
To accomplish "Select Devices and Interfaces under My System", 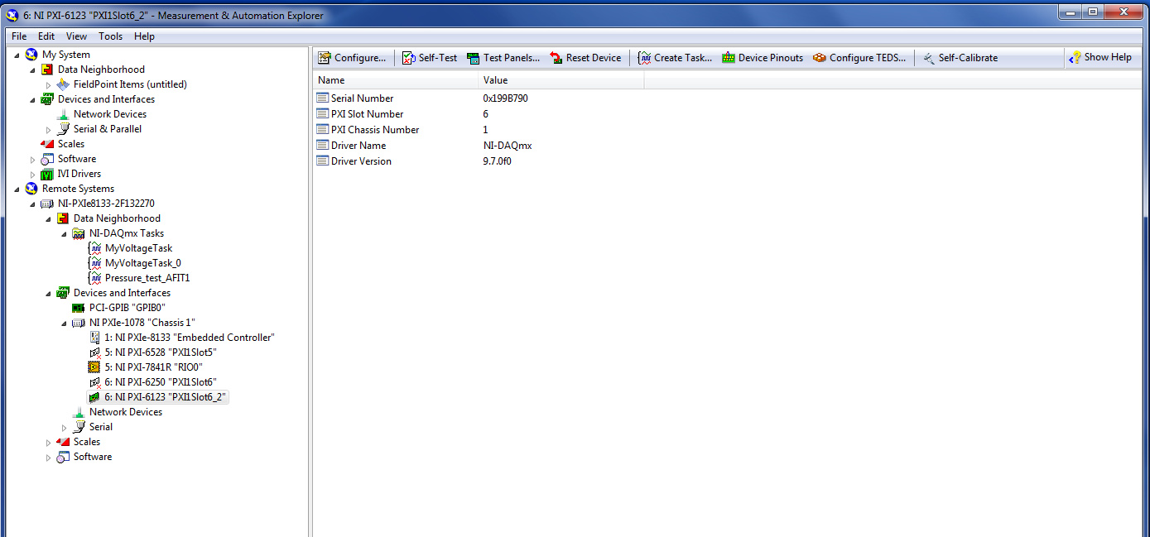I will [106, 99].
